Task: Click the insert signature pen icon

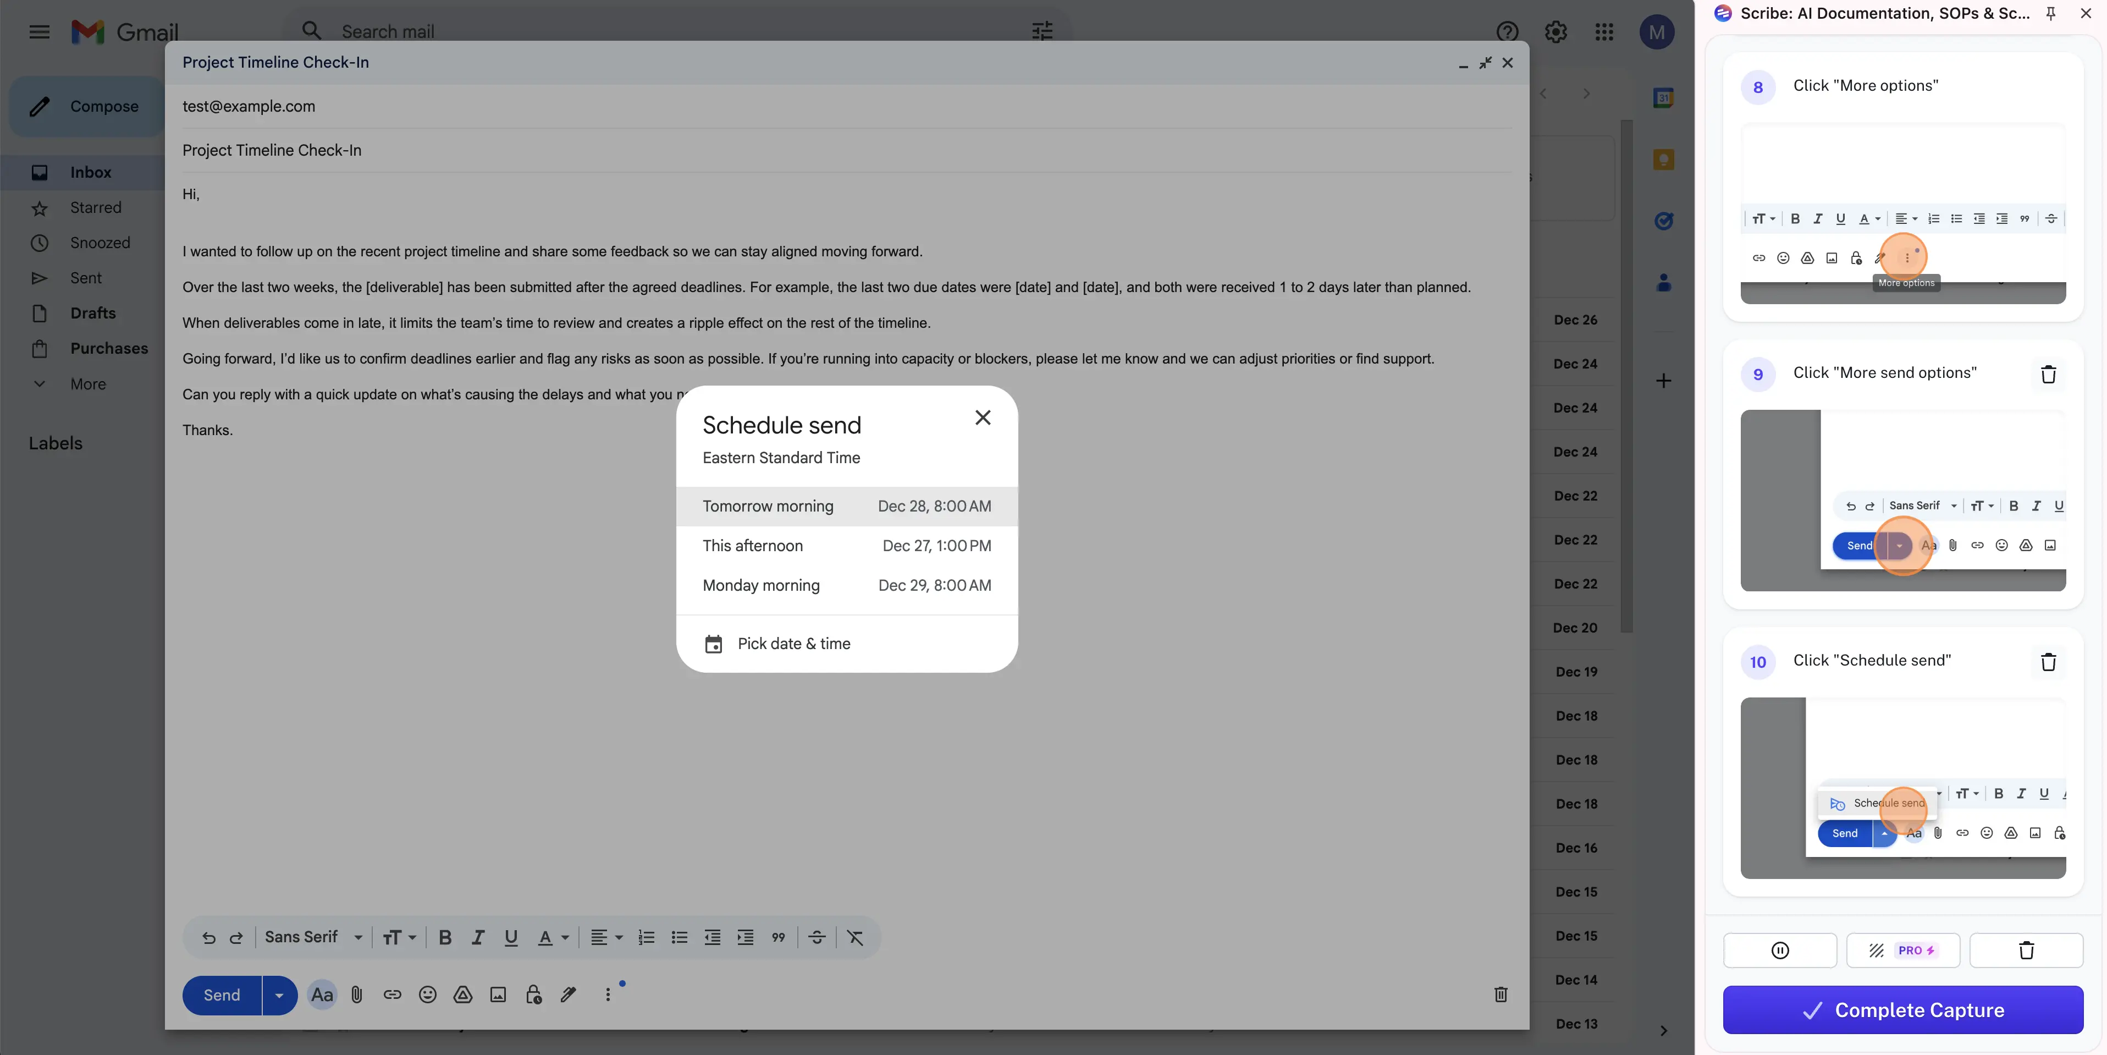Action: click(569, 994)
